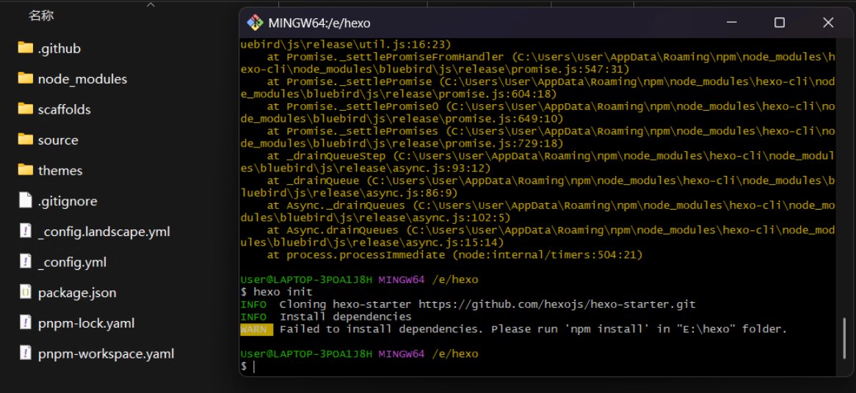Click the 'Failed to install dependencies' warning text

[534, 329]
